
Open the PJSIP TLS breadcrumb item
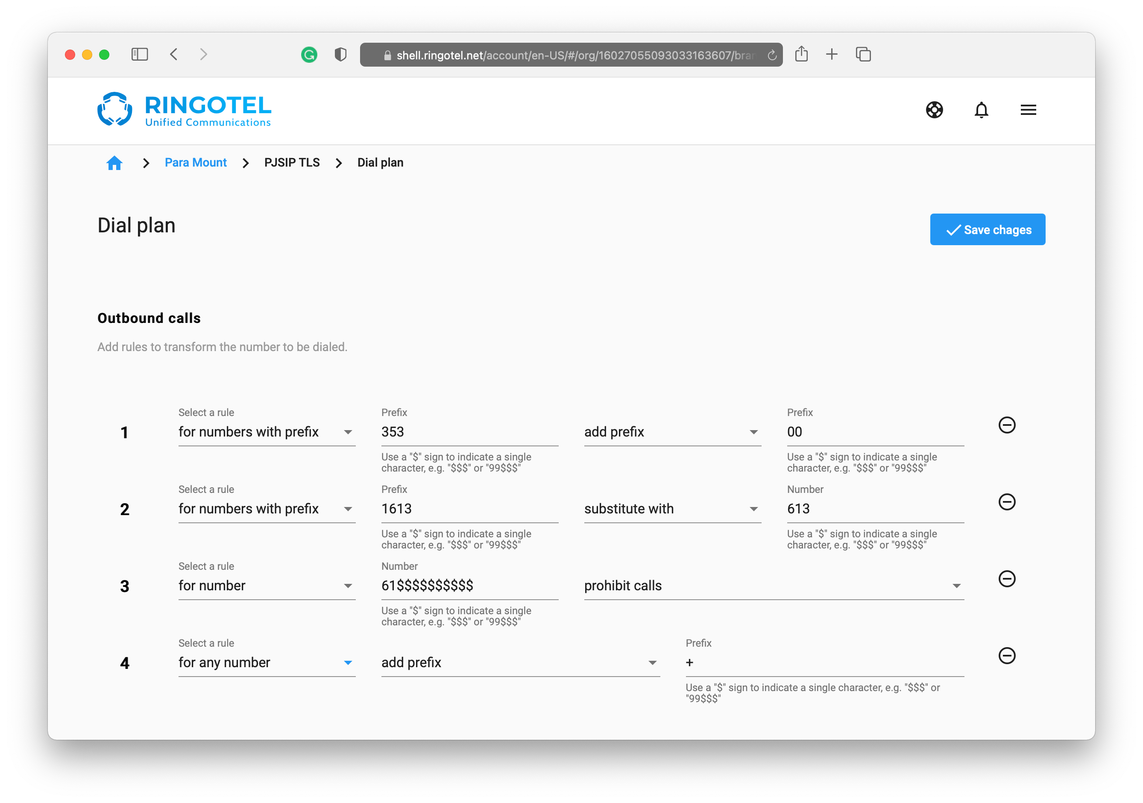292,162
